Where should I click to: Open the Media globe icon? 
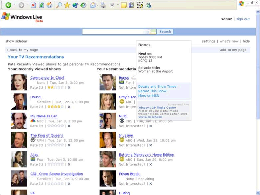click(x=75, y=5)
